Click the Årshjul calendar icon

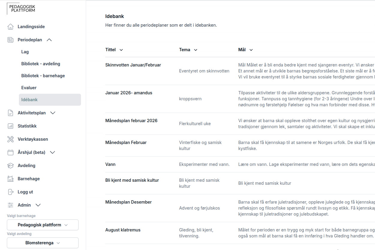(x=10, y=152)
